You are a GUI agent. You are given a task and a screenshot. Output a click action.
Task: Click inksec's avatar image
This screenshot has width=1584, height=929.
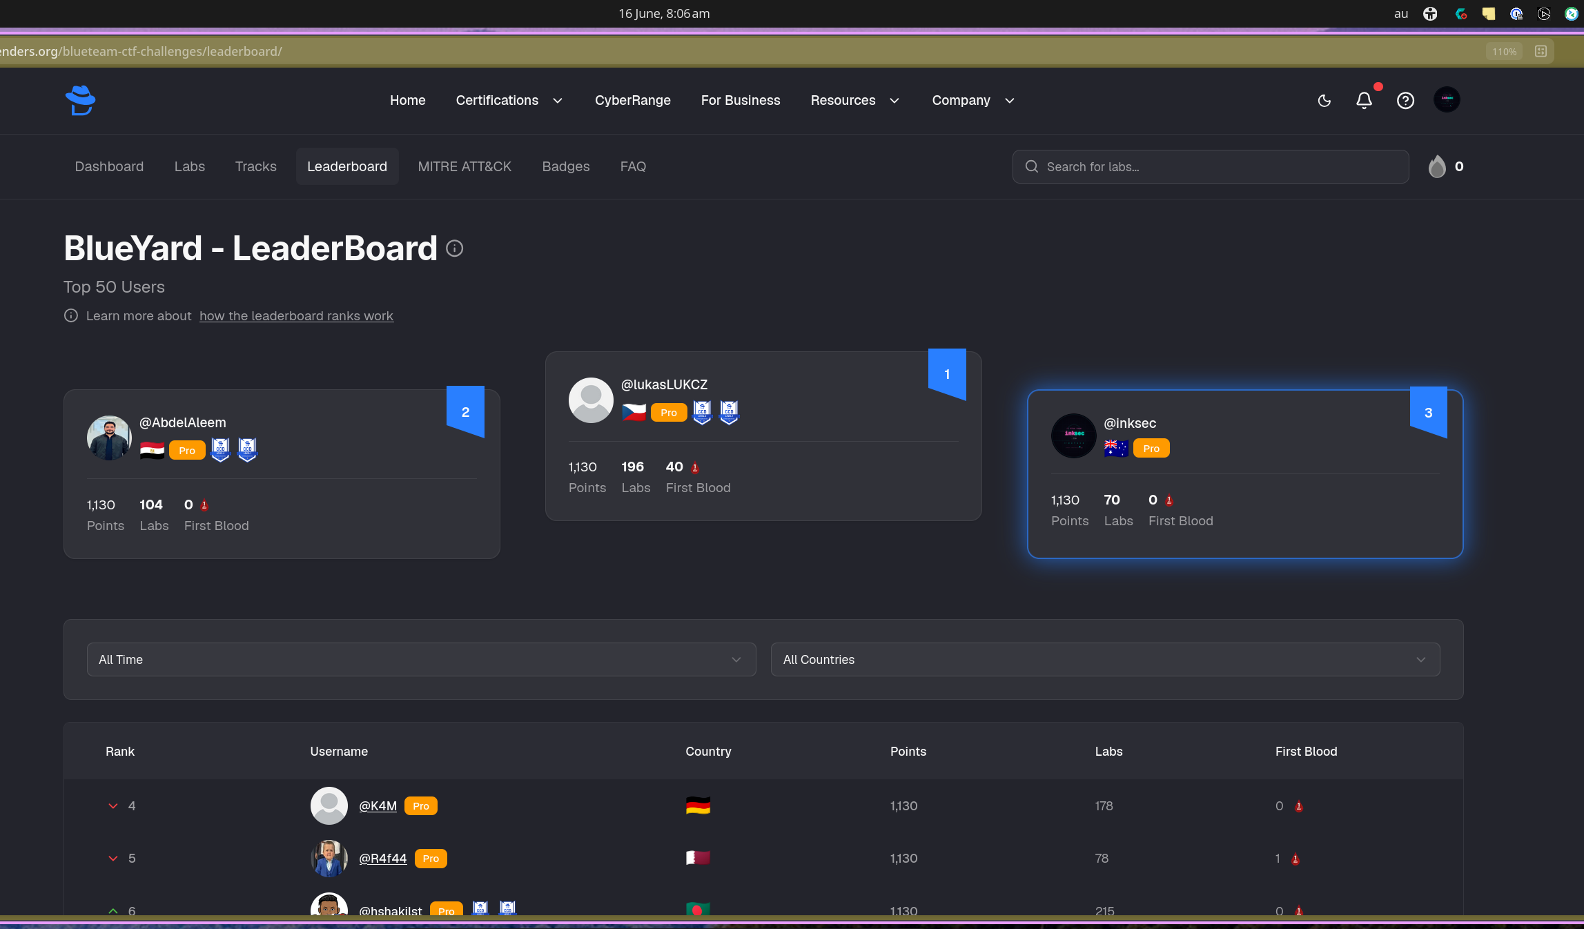click(1073, 436)
